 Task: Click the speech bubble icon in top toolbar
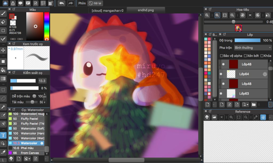[x=20, y=3]
